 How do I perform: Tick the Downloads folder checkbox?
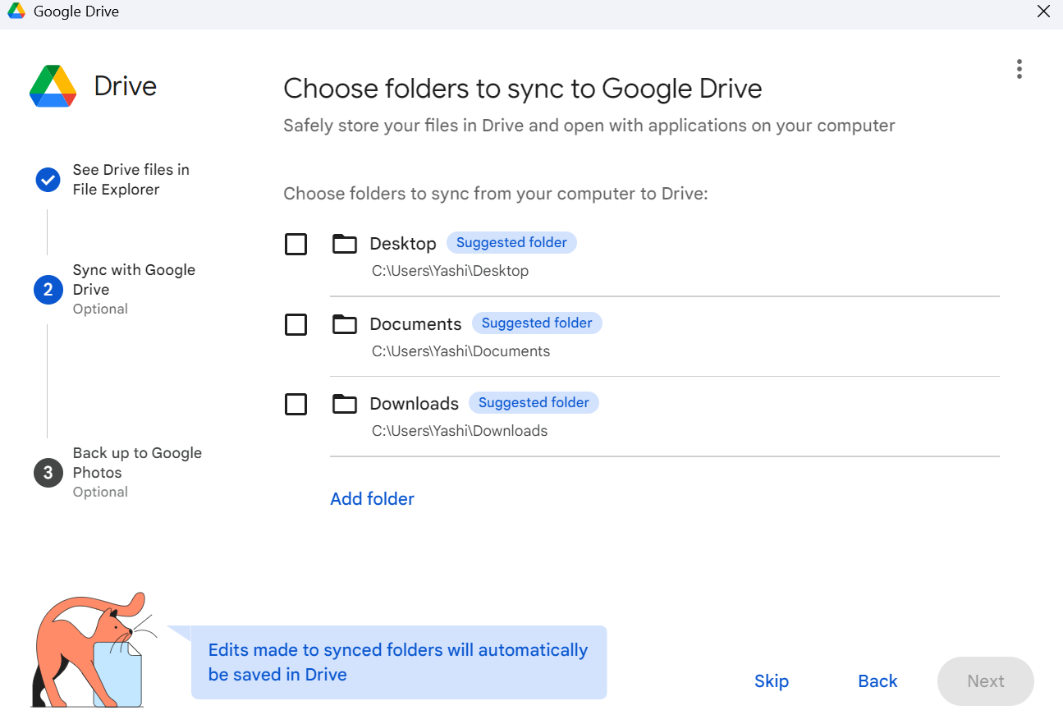(x=296, y=405)
